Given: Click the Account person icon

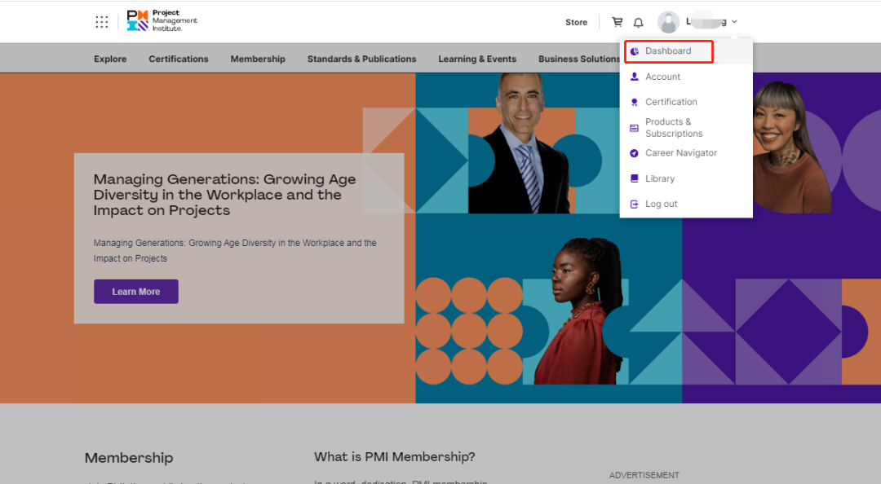Looking at the screenshot, I should [635, 77].
